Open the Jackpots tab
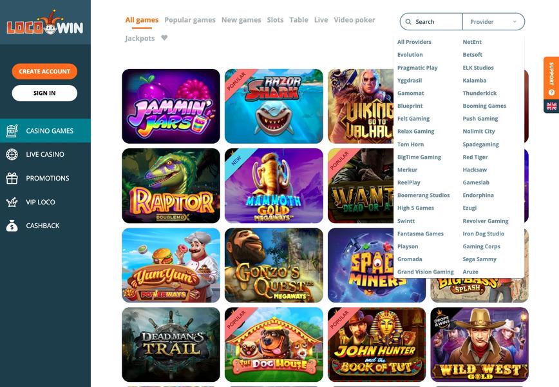 (140, 38)
